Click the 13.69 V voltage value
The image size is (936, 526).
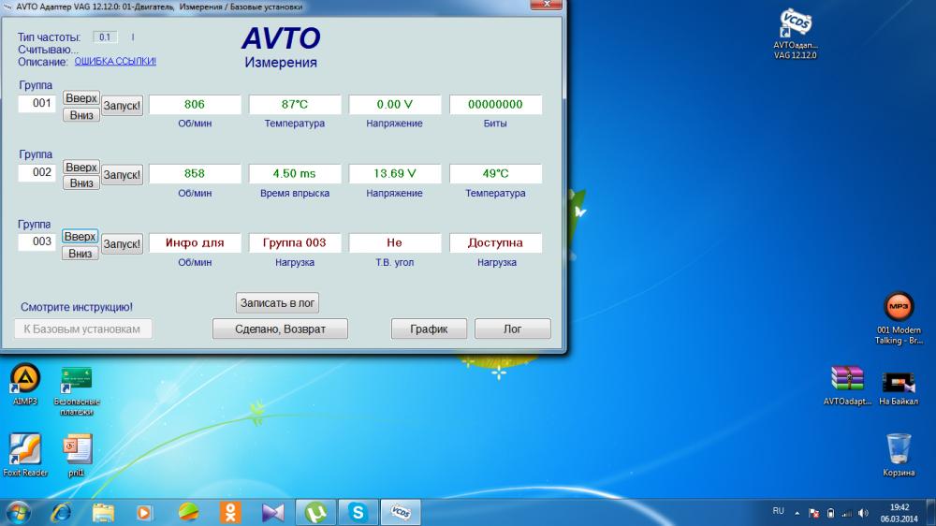(395, 174)
